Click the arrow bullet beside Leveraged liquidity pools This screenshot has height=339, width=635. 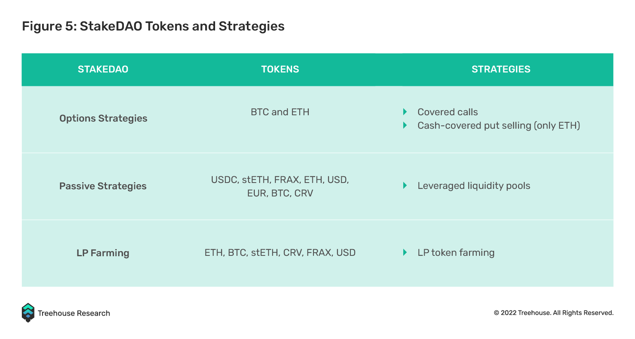pos(405,185)
